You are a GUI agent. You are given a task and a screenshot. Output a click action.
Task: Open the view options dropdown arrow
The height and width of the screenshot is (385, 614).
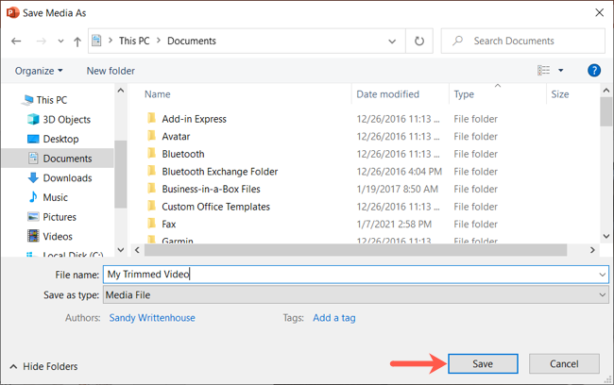(561, 71)
